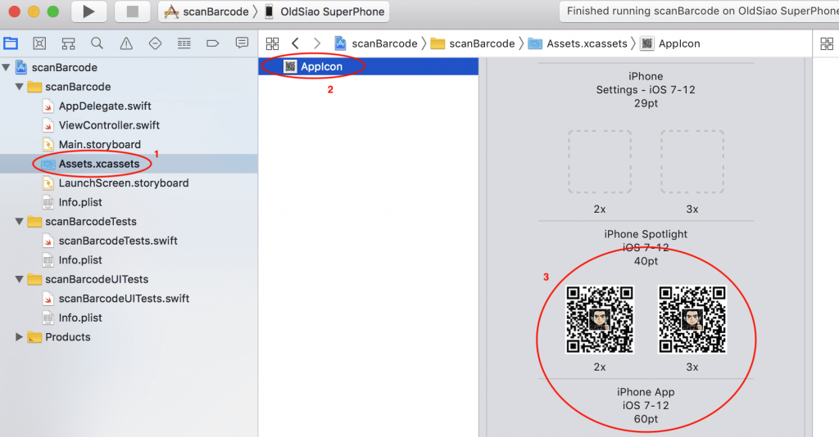839x437 pixels.
Task: Open the Report navigator speech bubble icon
Action: pyautogui.click(x=242, y=43)
